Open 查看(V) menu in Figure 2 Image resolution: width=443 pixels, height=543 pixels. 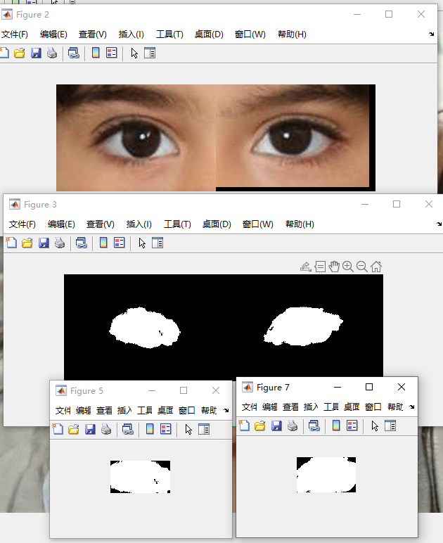tap(92, 34)
